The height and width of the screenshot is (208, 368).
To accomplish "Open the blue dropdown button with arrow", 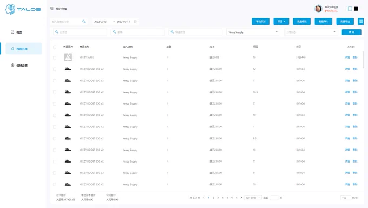I will click(281, 21).
